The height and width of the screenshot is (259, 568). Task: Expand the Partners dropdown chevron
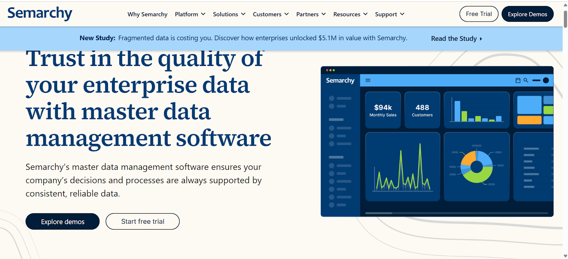323,14
